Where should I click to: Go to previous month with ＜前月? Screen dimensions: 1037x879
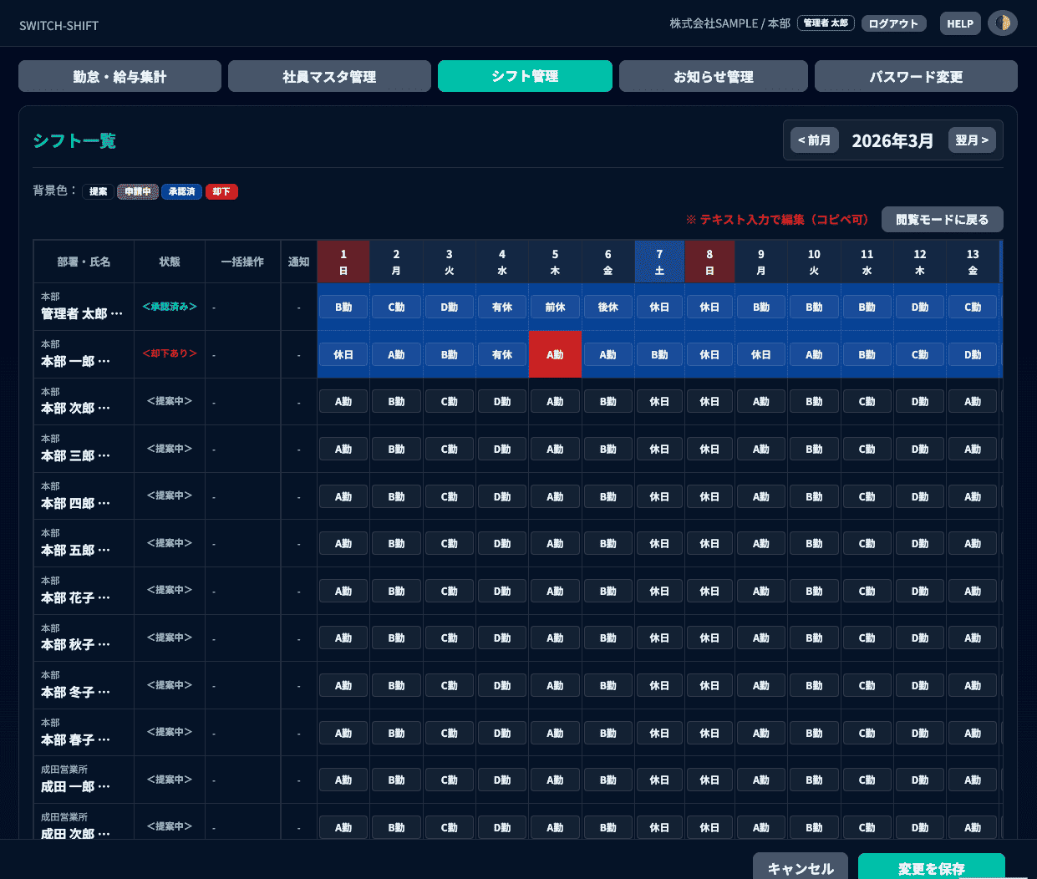click(814, 140)
